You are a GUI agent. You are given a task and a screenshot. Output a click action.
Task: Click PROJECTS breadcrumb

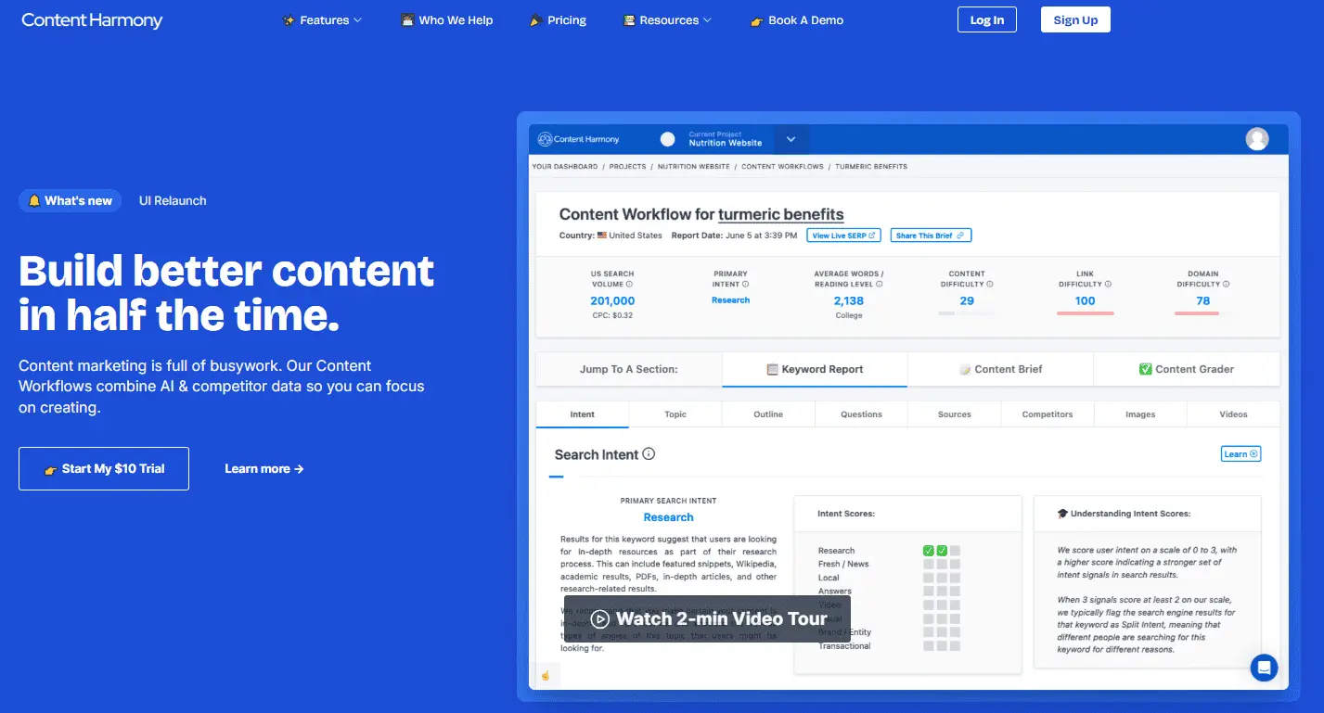pos(627,167)
